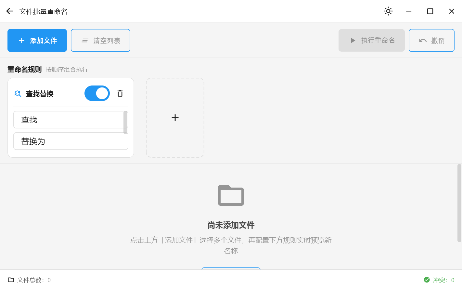Click the 文件批量重命名 window title
The width and height of the screenshot is (462, 289).
coord(44,11)
